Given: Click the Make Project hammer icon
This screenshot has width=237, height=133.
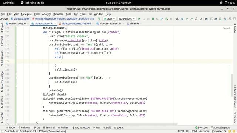Looking at the screenshot, I should [99, 19].
